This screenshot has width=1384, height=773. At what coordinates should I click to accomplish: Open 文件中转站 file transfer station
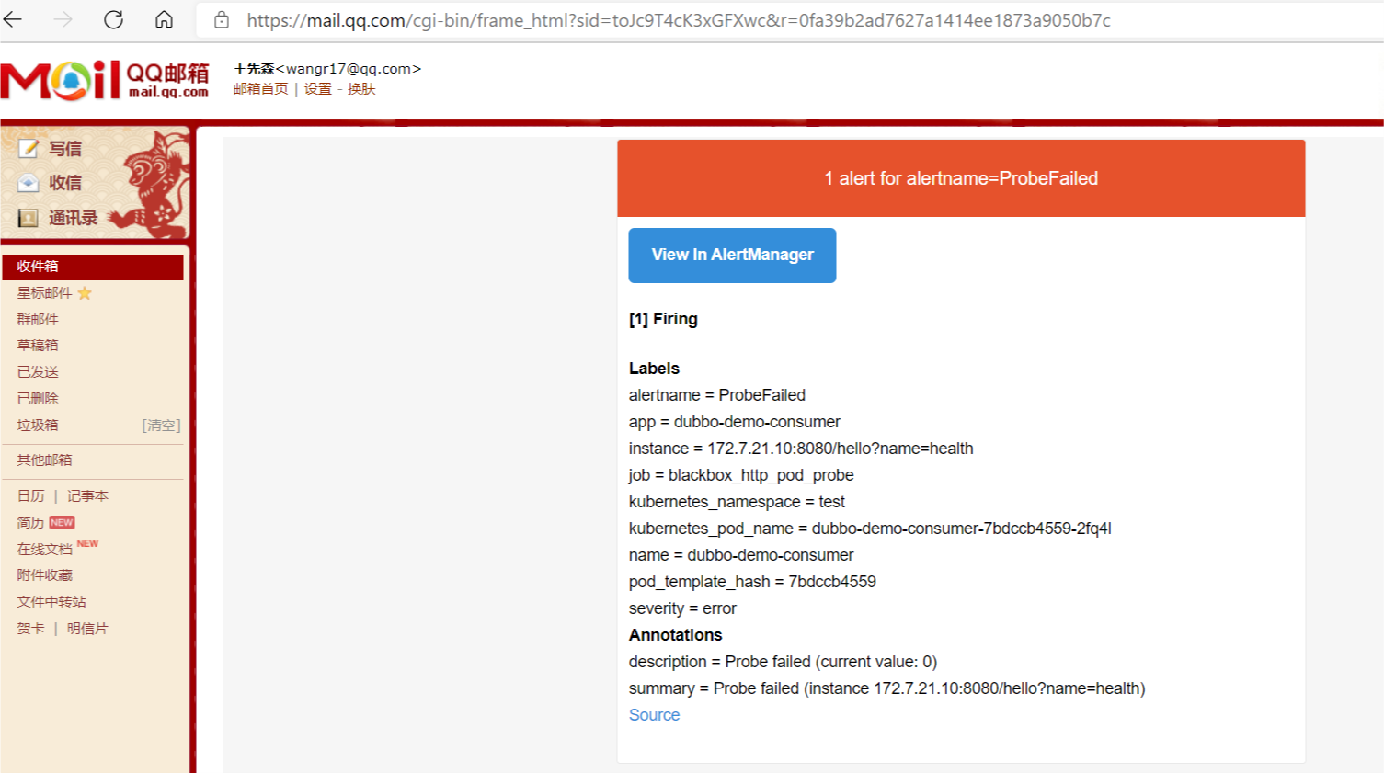51,602
